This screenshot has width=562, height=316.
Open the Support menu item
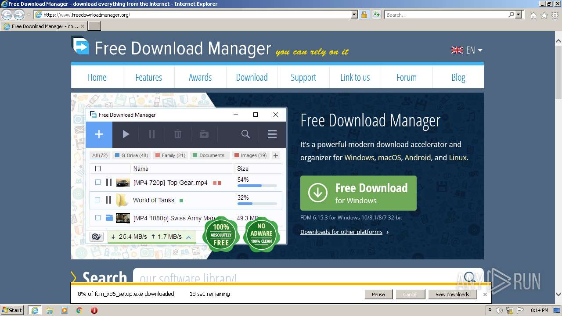point(303,77)
